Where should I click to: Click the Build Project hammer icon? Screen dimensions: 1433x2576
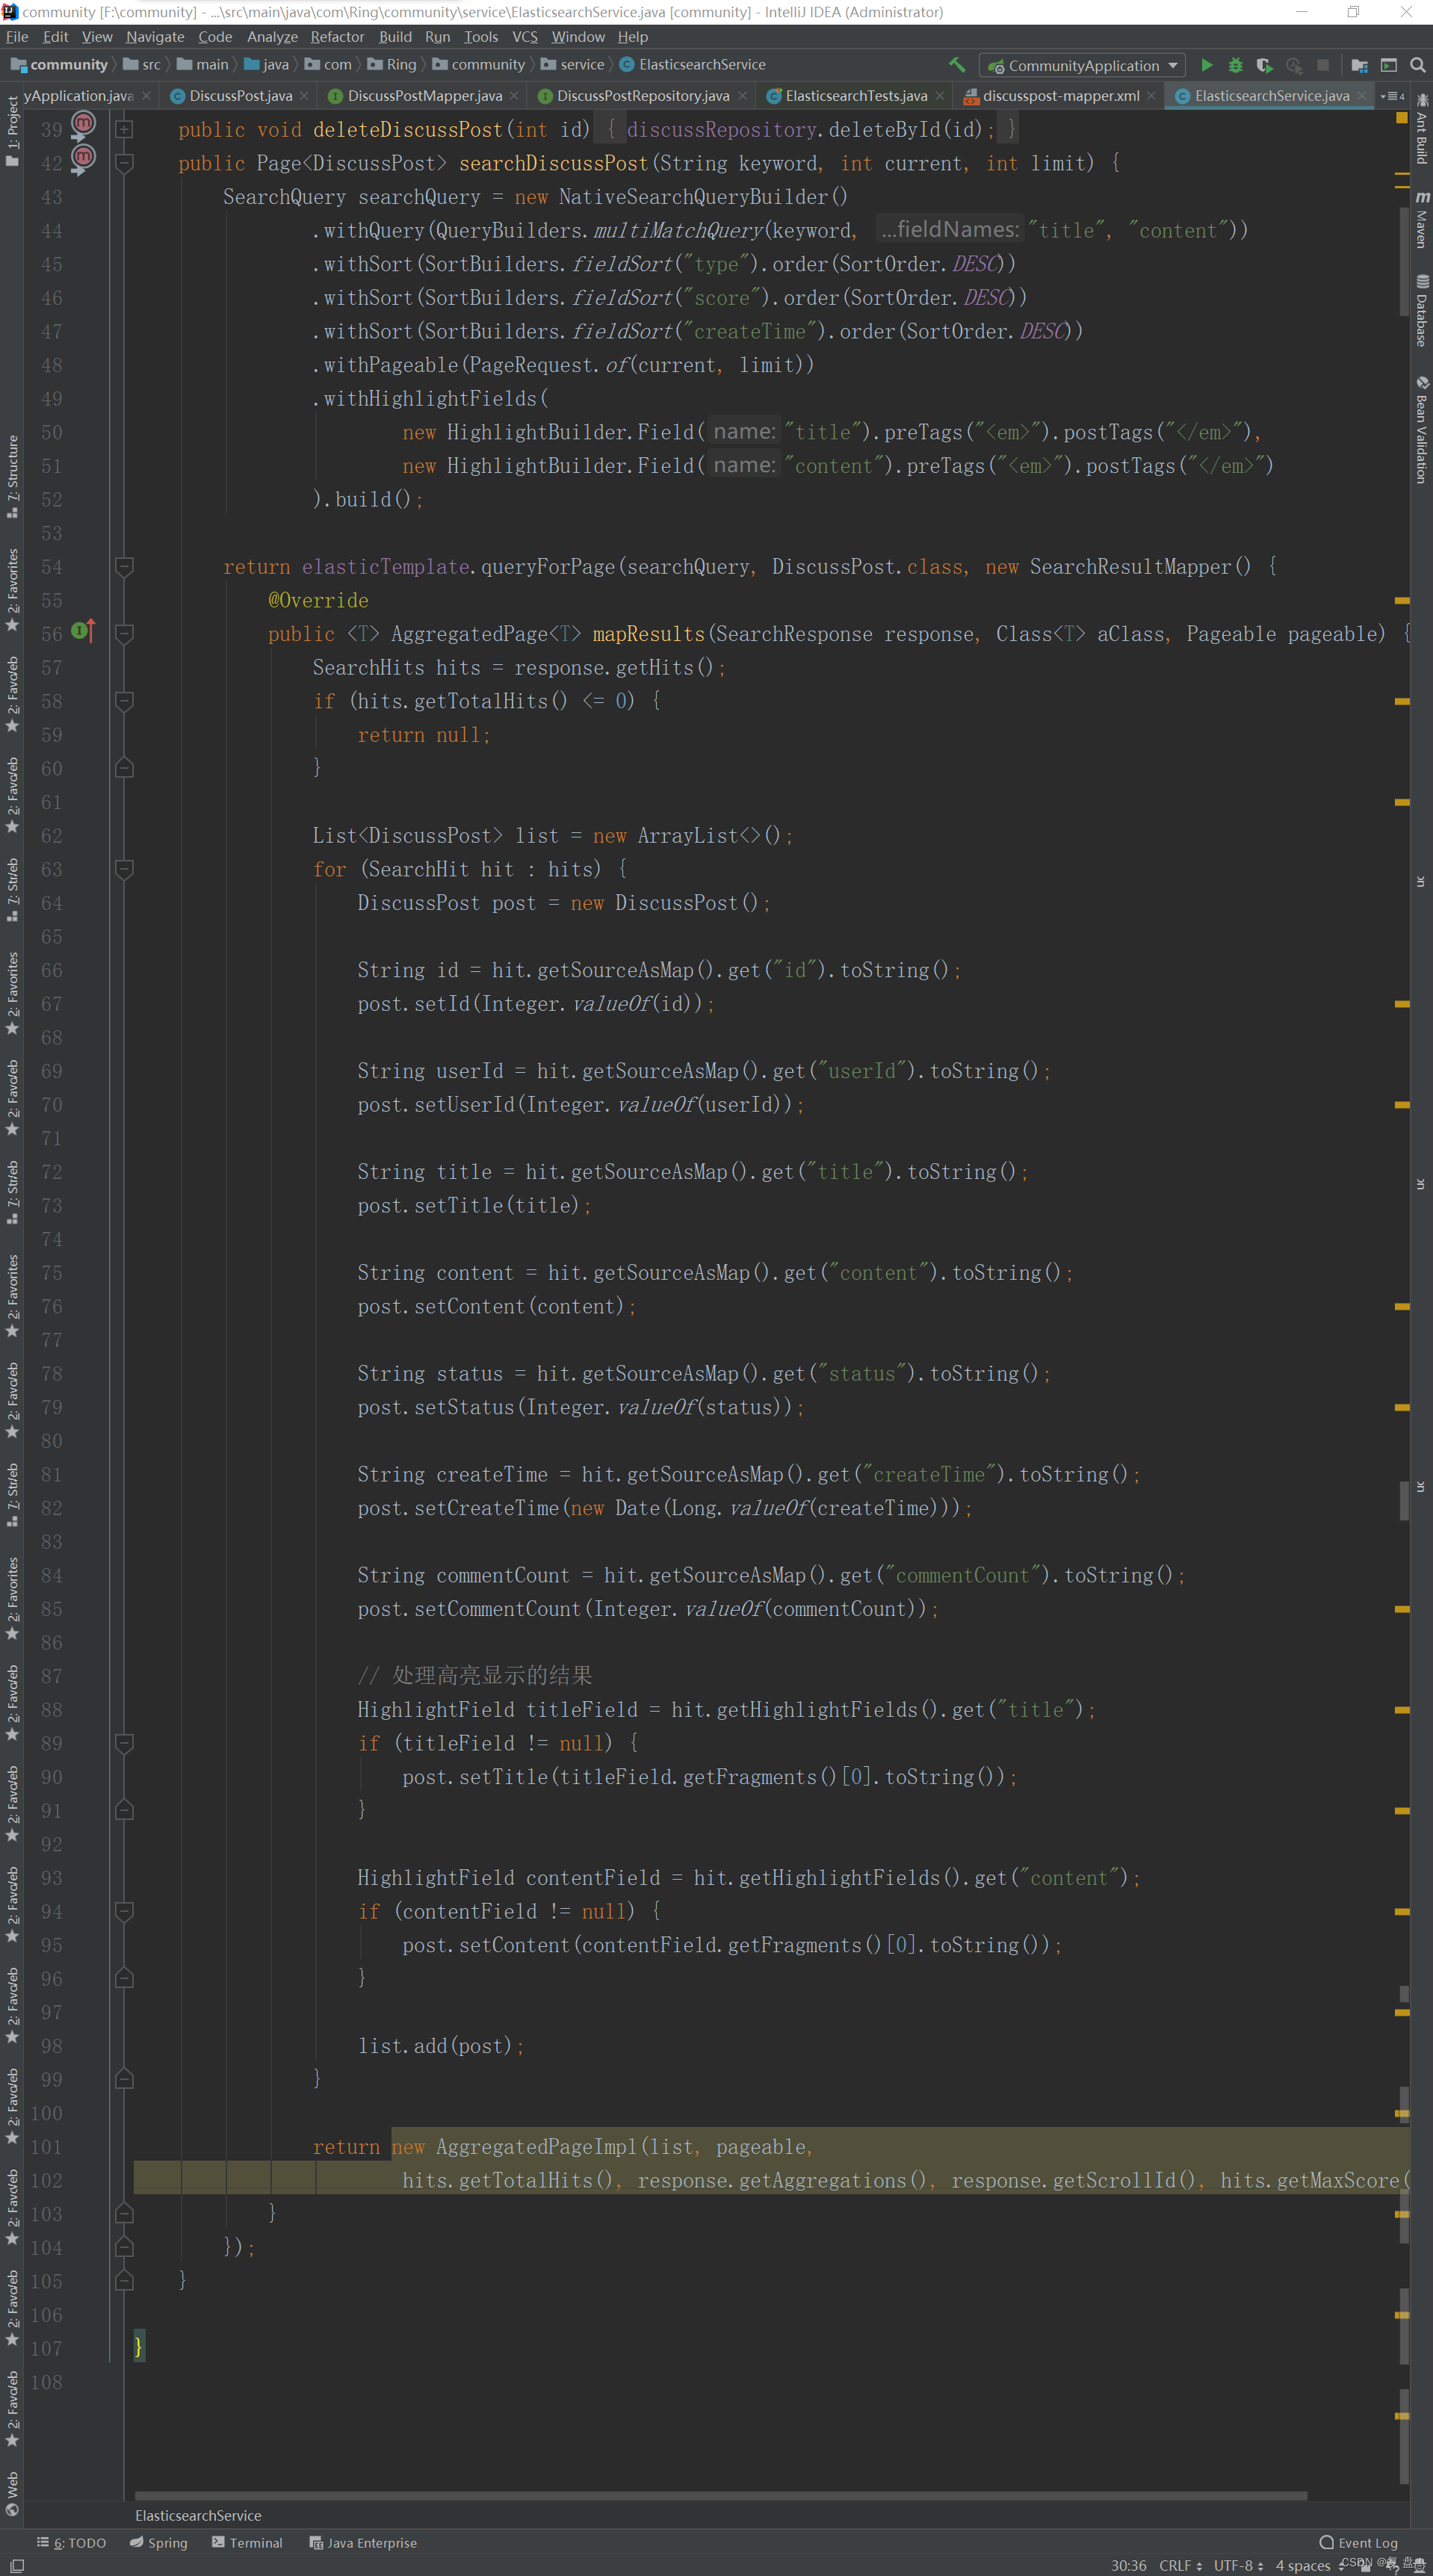tap(957, 65)
